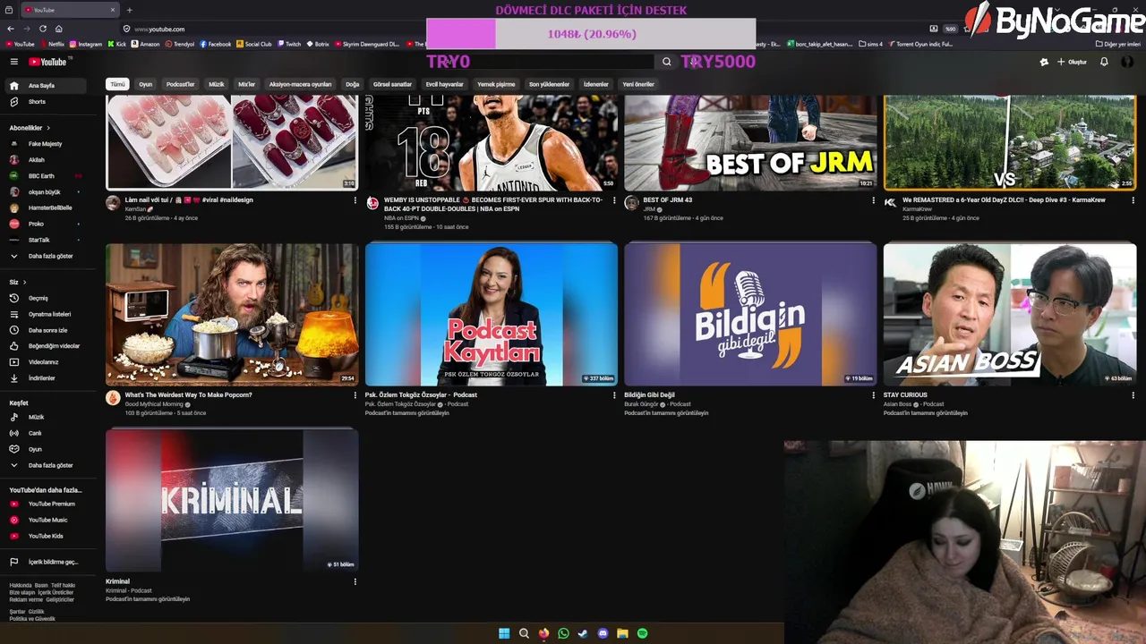Open the StarTalk subscription channel

(x=45, y=240)
